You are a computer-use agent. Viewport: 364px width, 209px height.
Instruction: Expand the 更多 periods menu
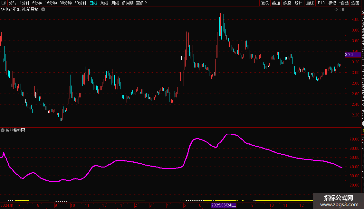142,3
